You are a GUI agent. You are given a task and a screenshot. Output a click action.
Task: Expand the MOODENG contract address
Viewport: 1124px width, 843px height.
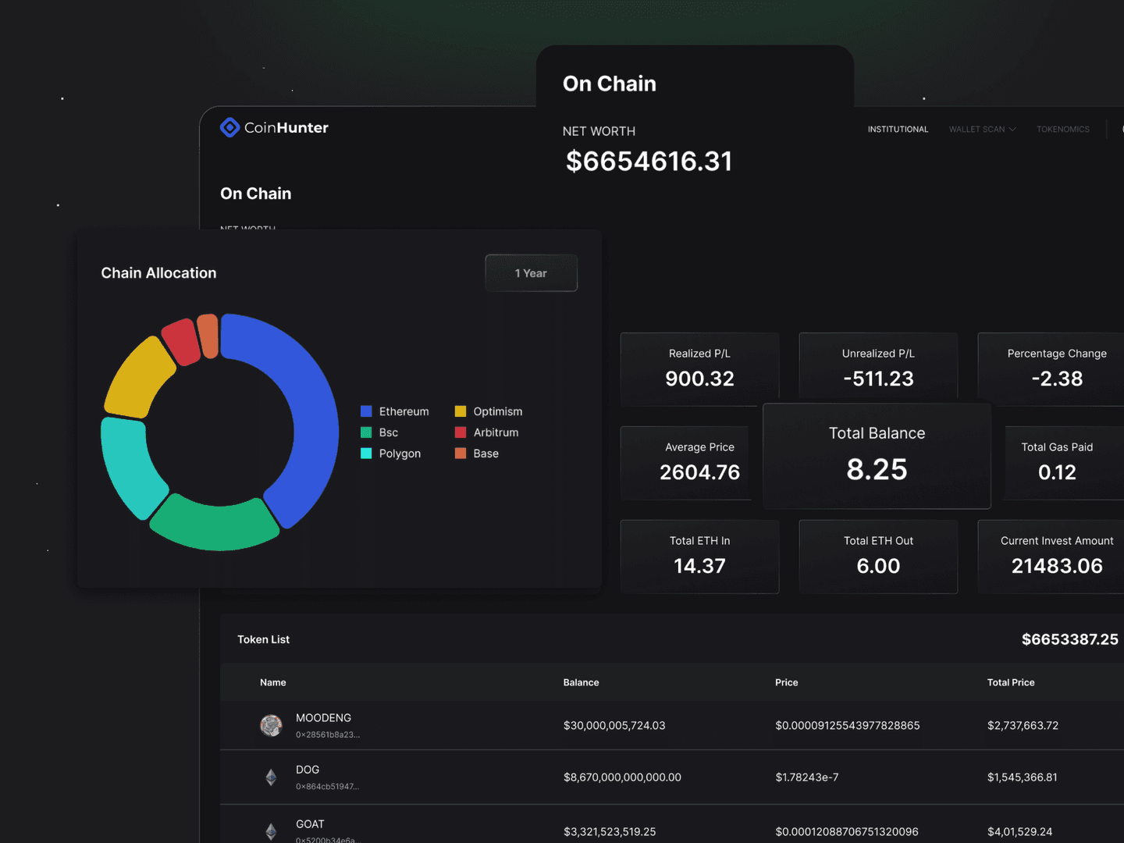pos(327,734)
